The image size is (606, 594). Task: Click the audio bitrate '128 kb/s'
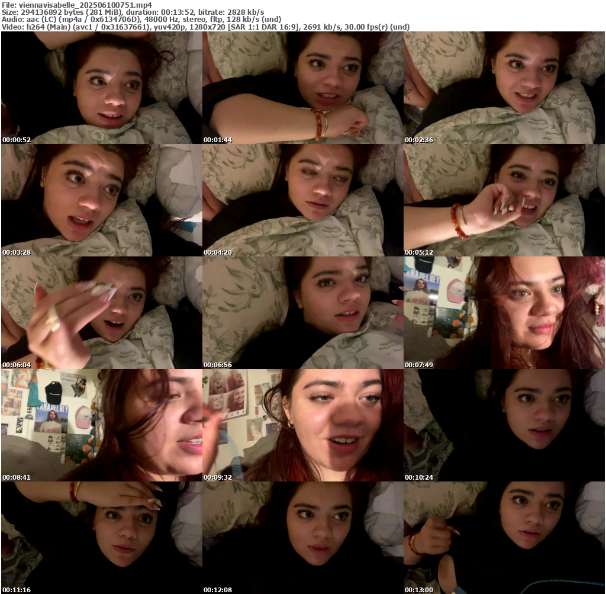point(244,20)
